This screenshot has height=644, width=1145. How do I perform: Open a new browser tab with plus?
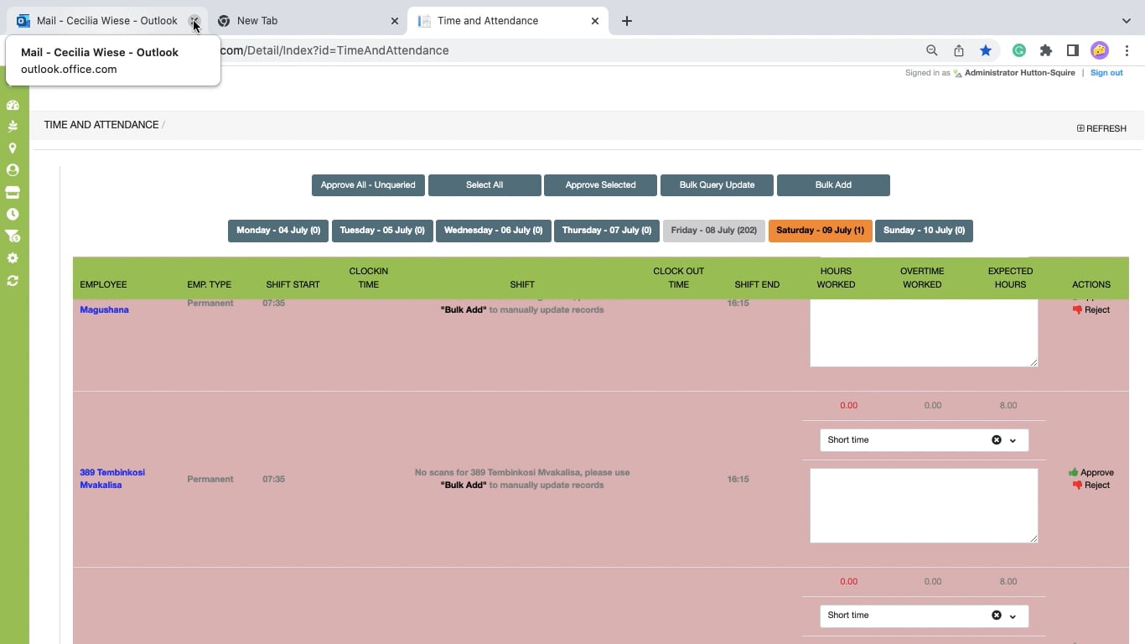(627, 21)
